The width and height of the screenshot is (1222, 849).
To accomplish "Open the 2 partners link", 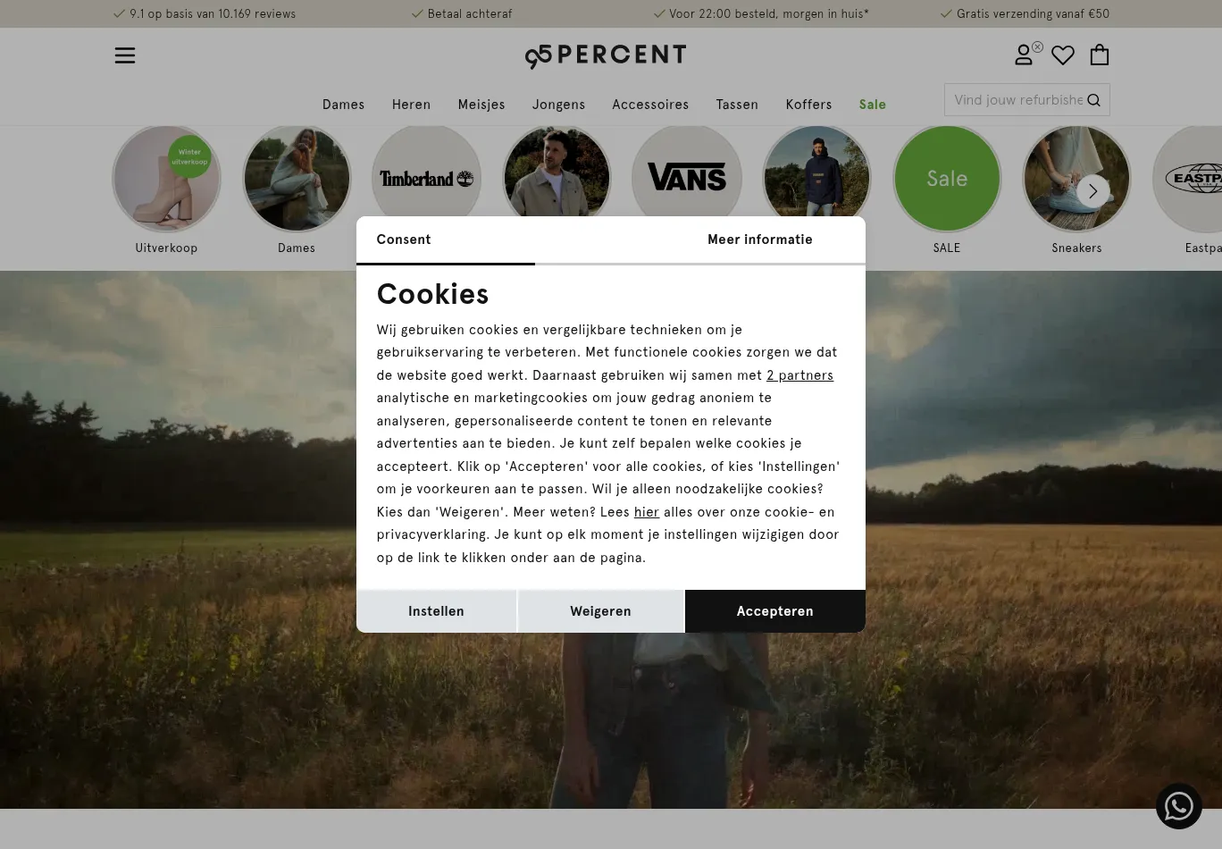I will click(799, 375).
